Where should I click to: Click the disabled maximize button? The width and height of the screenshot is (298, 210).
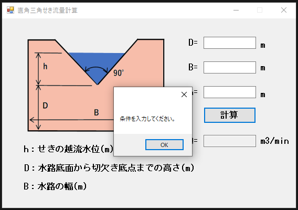(x=260, y=10)
